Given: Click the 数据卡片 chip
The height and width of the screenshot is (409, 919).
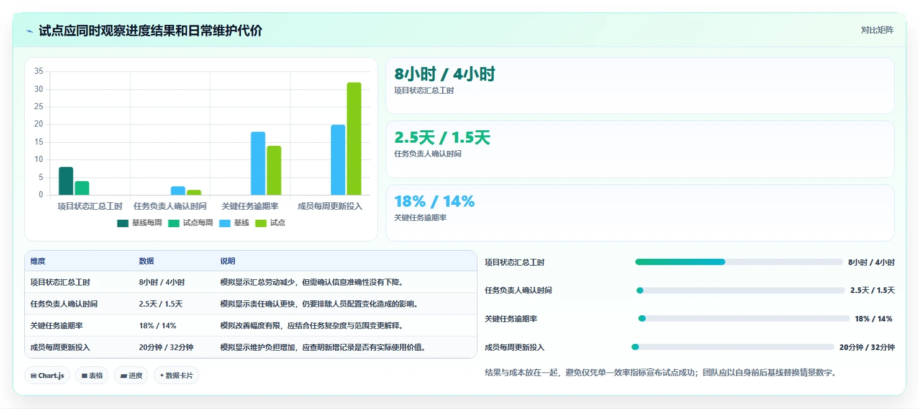Looking at the screenshot, I should point(176,375).
